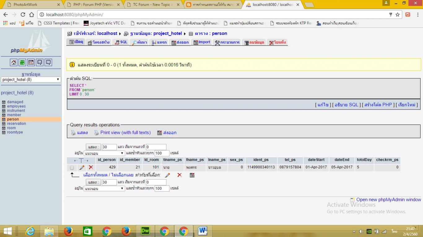Click the phpMyAdmin home icon in sidebar
Screen dimensions: 423x237
[x=14, y=62]
